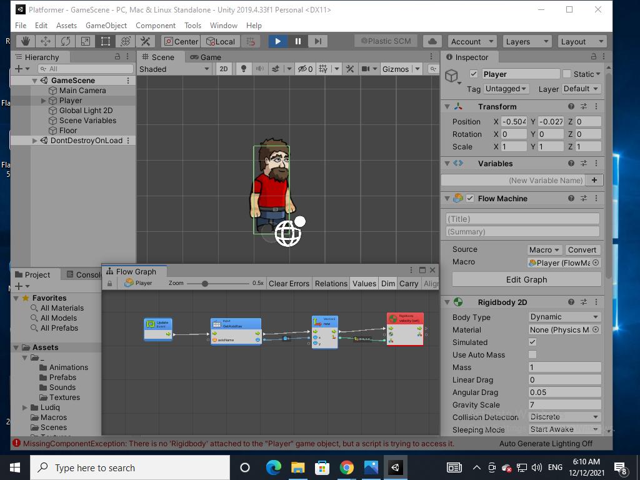Lock the Inspector panel
The width and height of the screenshot is (640, 480).
click(x=594, y=57)
